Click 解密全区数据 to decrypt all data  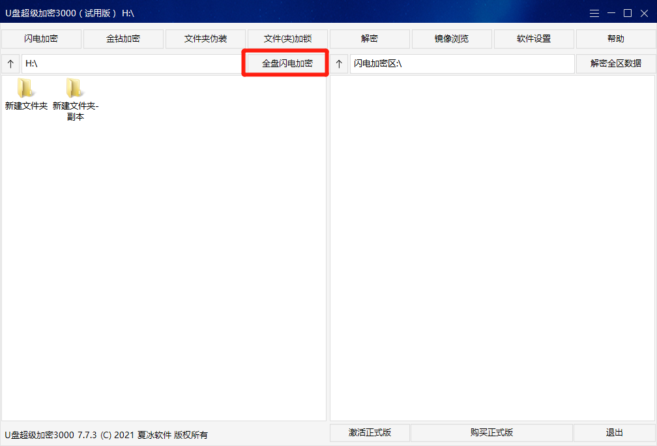[615, 63]
